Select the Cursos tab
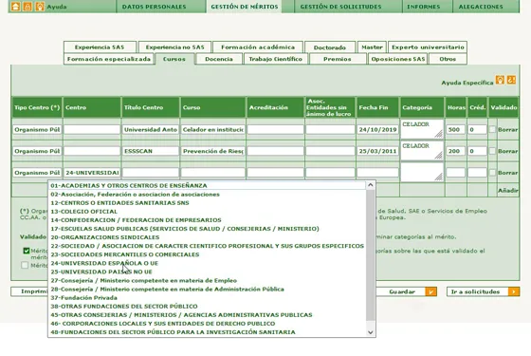Viewport: 531px width, 356px height. click(174, 59)
